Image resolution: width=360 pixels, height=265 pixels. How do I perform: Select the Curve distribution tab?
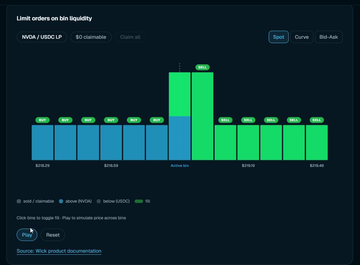302,37
